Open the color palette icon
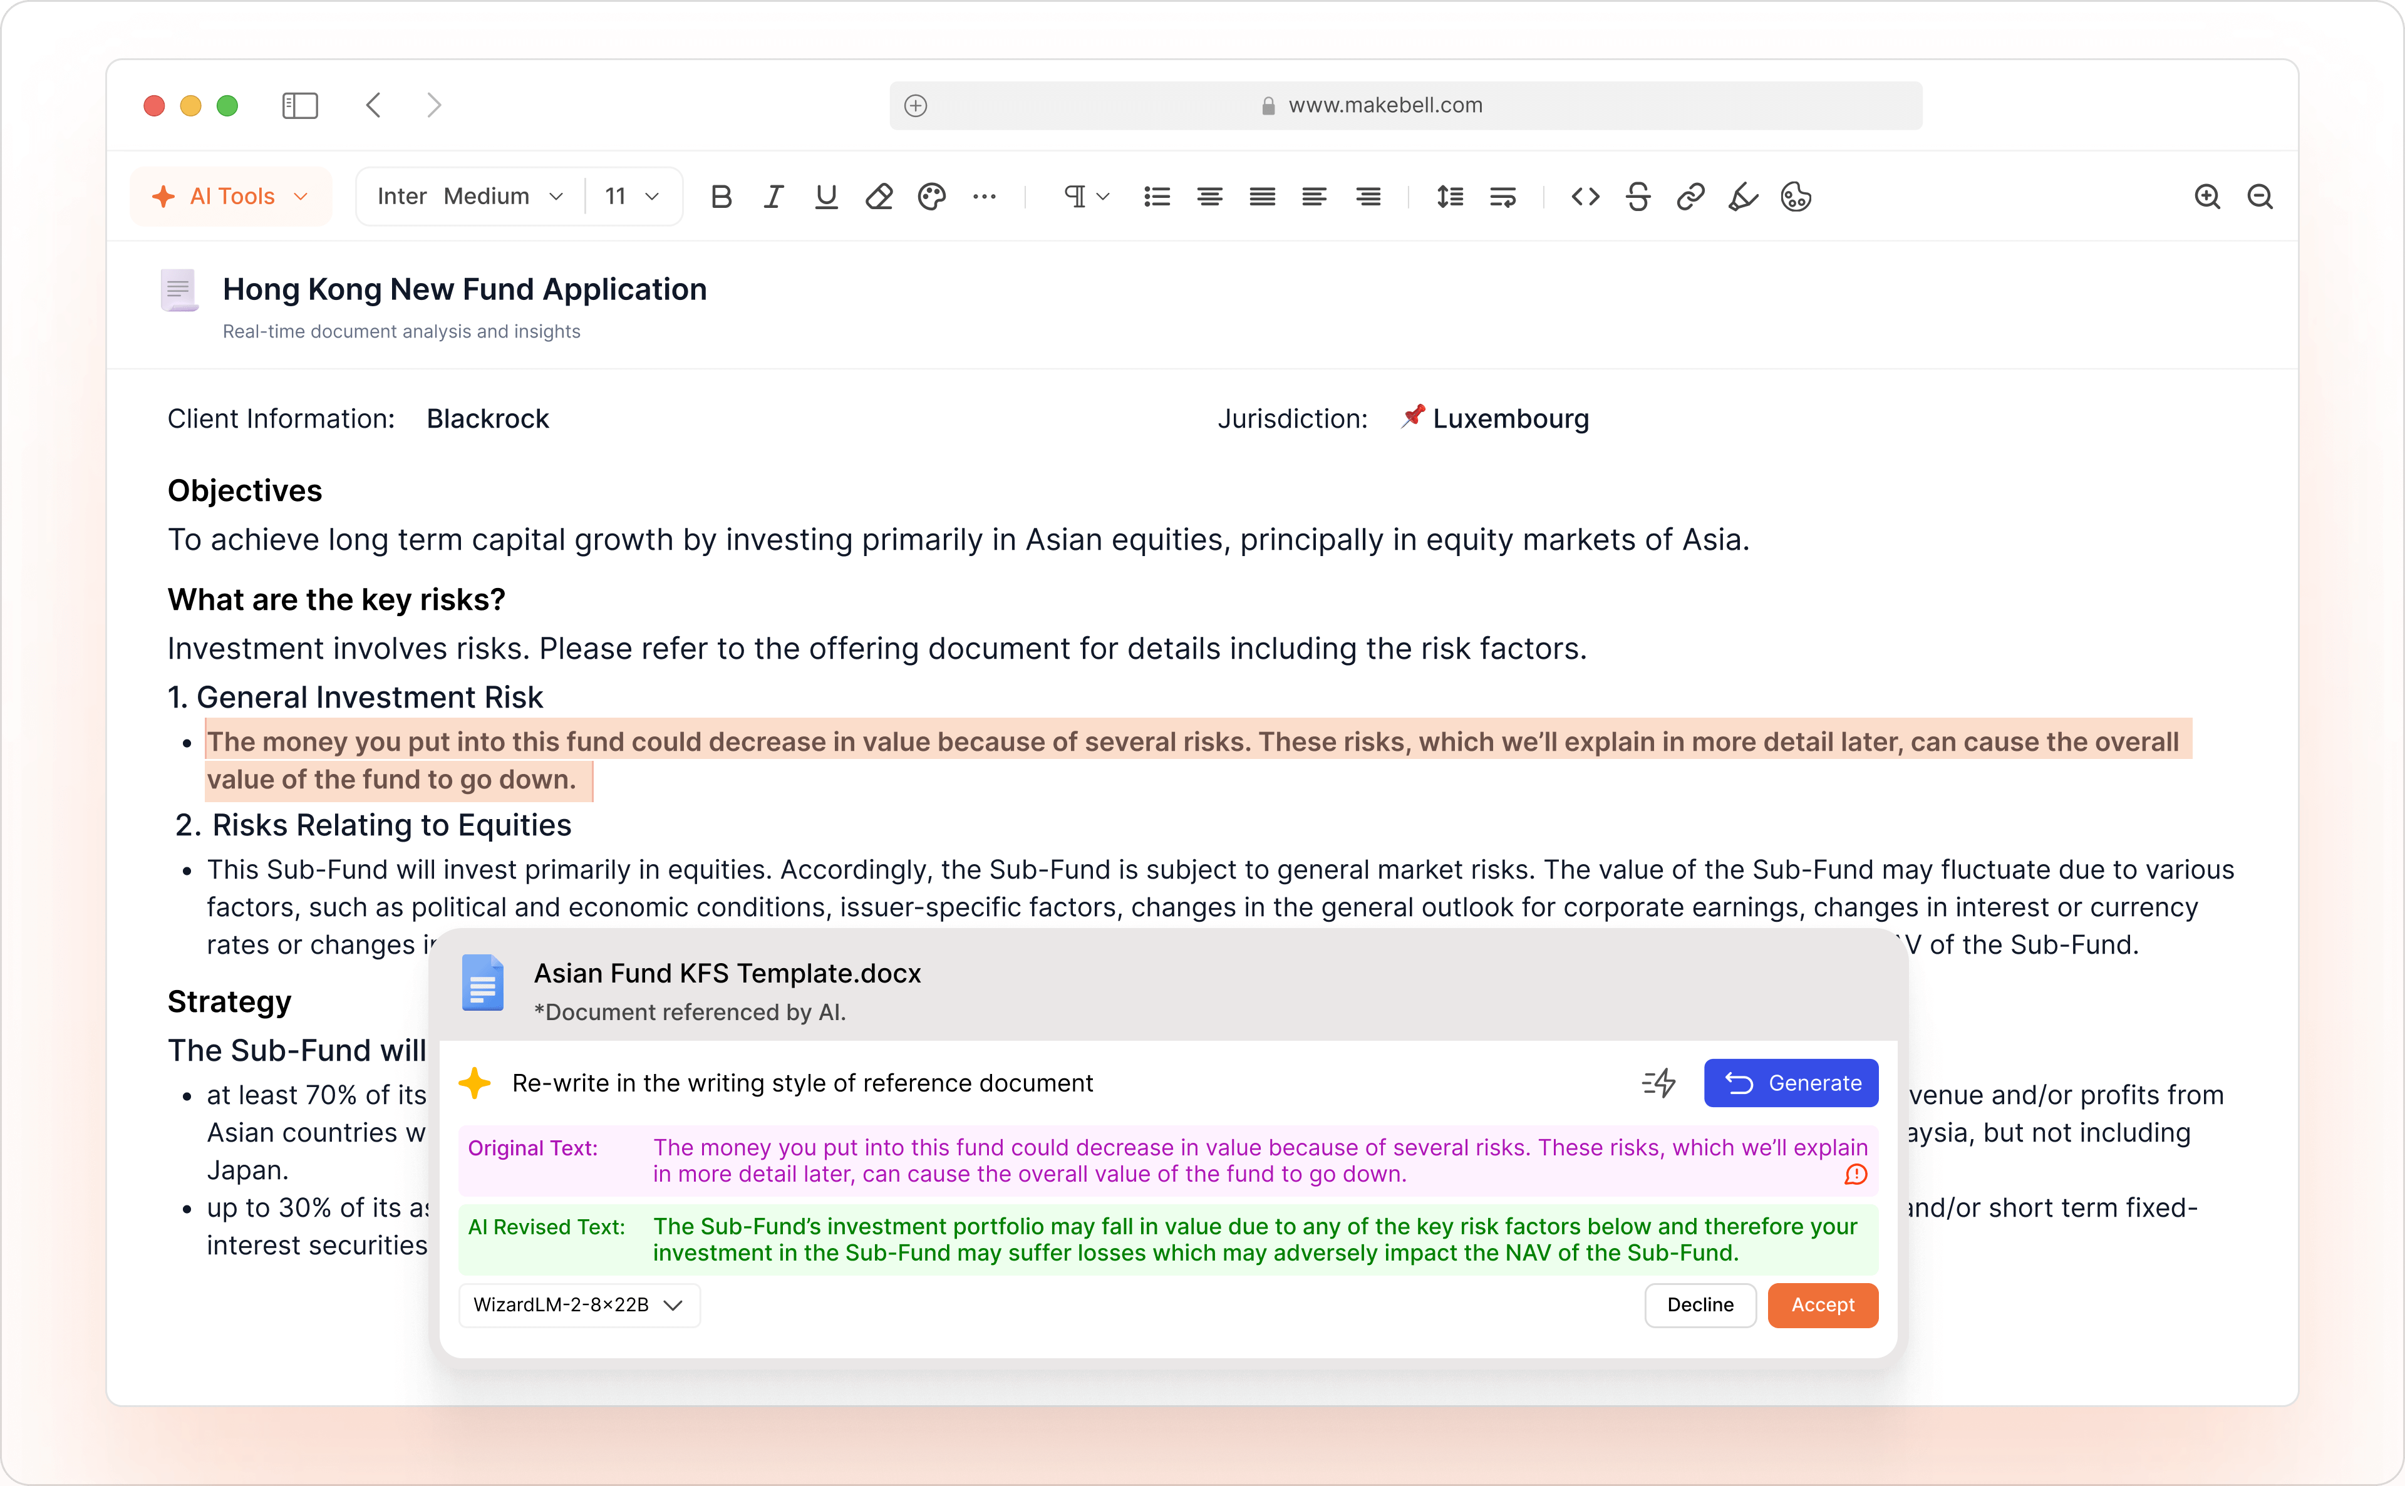 (931, 197)
